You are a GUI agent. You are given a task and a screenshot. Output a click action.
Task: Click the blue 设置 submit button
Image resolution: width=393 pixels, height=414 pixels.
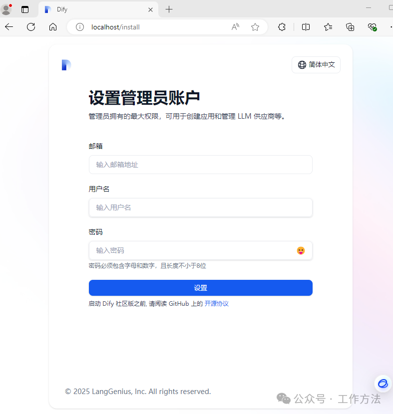point(201,288)
